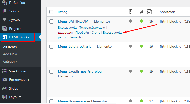Check the Menu-Epipla-estiasis row checkbox

click(x=51, y=47)
